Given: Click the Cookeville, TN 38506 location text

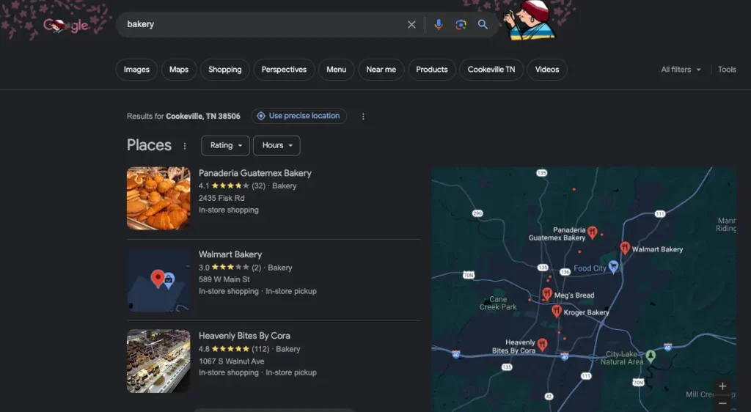Looking at the screenshot, I should (x=203, y=117).
